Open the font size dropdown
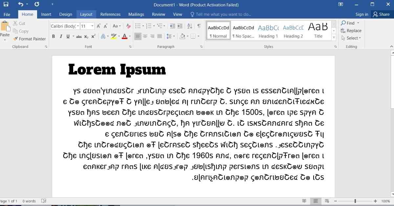Screen dimensions: 394x206 click(92, 26)
